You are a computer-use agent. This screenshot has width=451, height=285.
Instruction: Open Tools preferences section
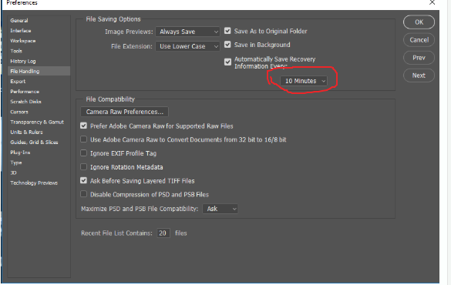[16, 51]
